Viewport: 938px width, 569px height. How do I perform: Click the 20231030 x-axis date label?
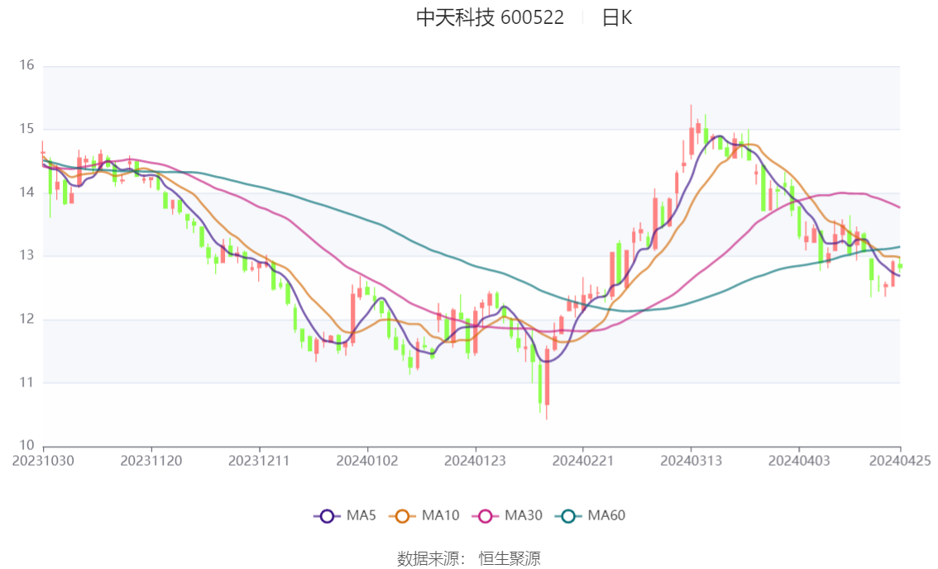[43, 461]
